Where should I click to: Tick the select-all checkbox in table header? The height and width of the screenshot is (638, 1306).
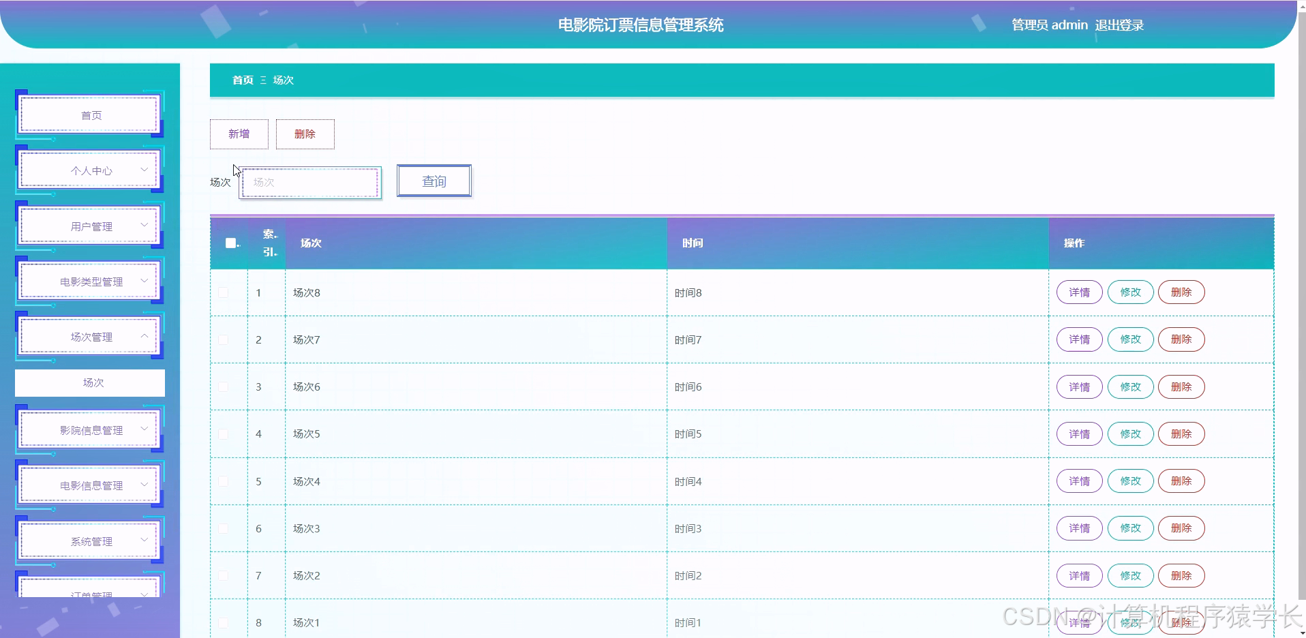coord(230,243)
